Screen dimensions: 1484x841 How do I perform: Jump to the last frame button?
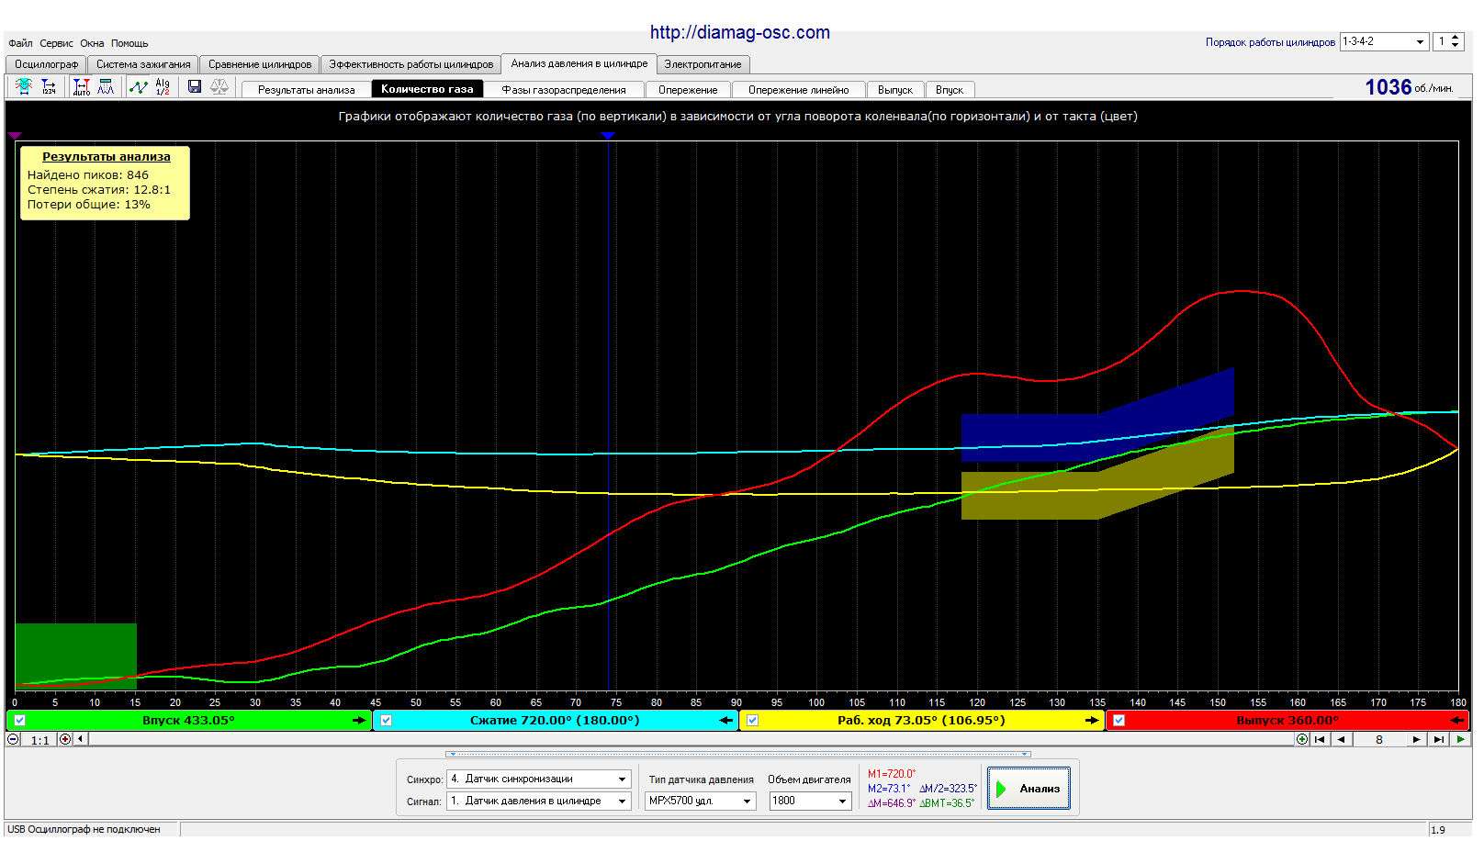pos(1438,739)
